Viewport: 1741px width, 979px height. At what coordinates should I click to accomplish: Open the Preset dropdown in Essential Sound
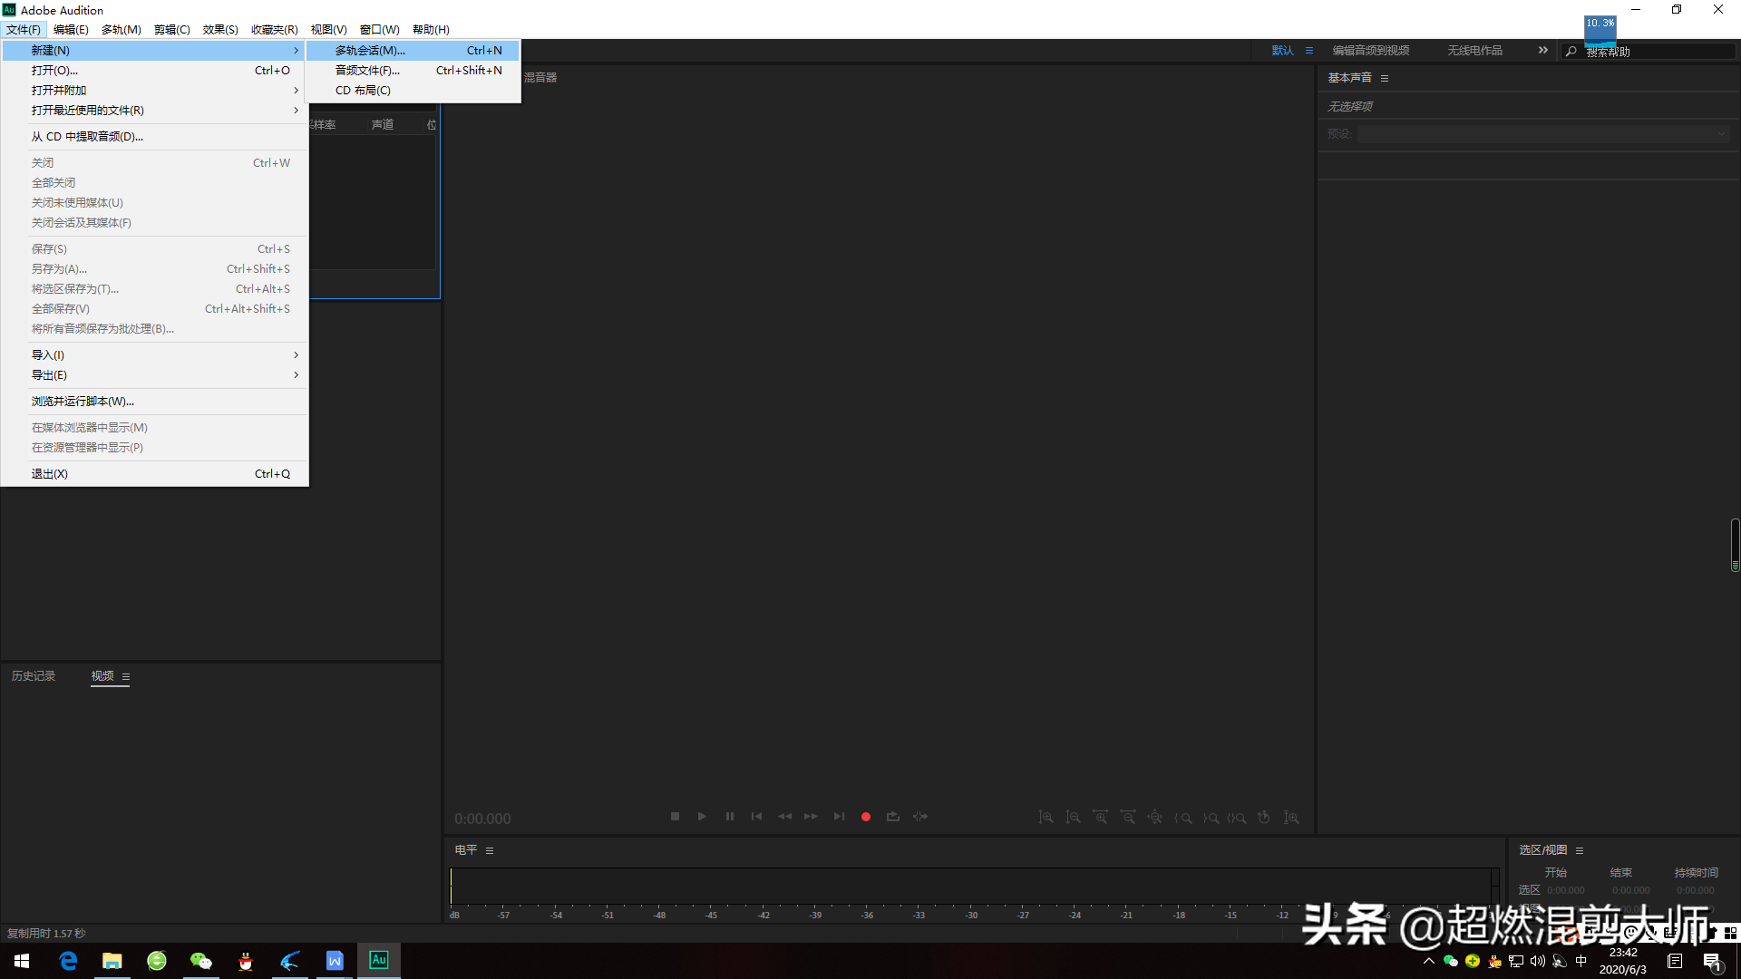pyautogui.click(x=1543, y=134)
